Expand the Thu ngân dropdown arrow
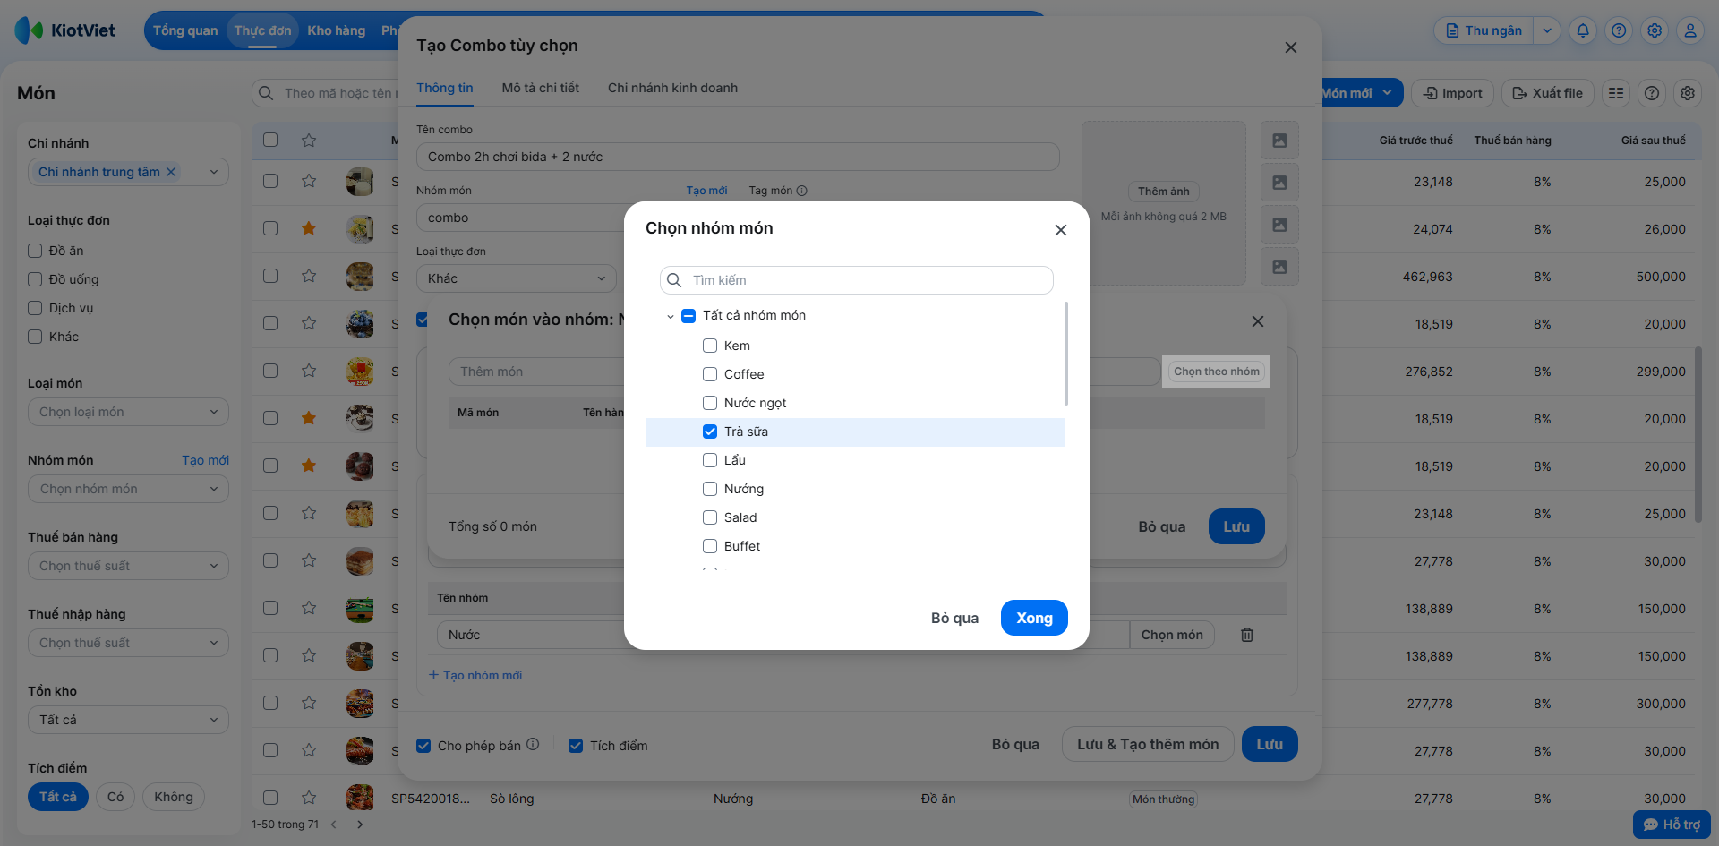The height and width of the screenshot is (846, 1719). point(1547,30)
